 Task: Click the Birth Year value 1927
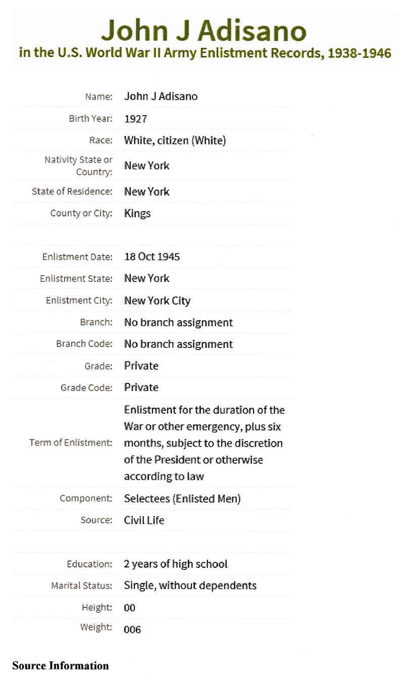tap(135, 119)
